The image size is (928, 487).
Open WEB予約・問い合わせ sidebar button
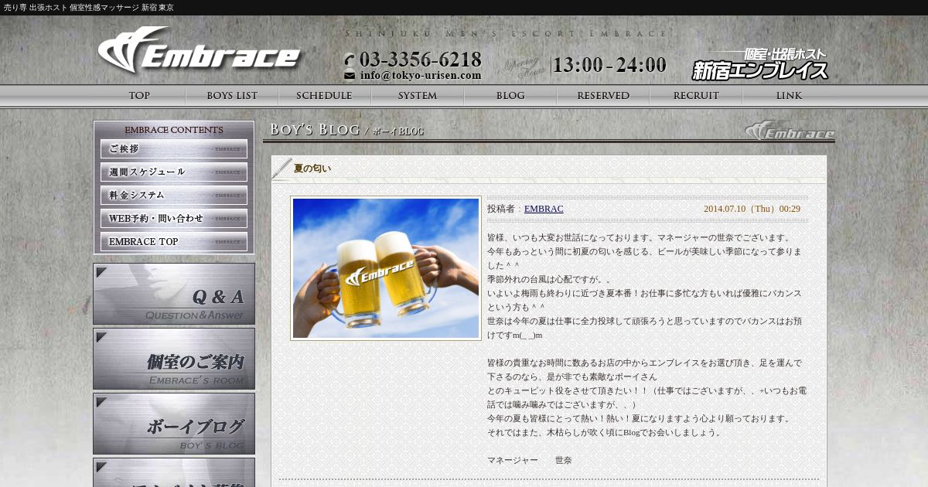click(174, 218)
